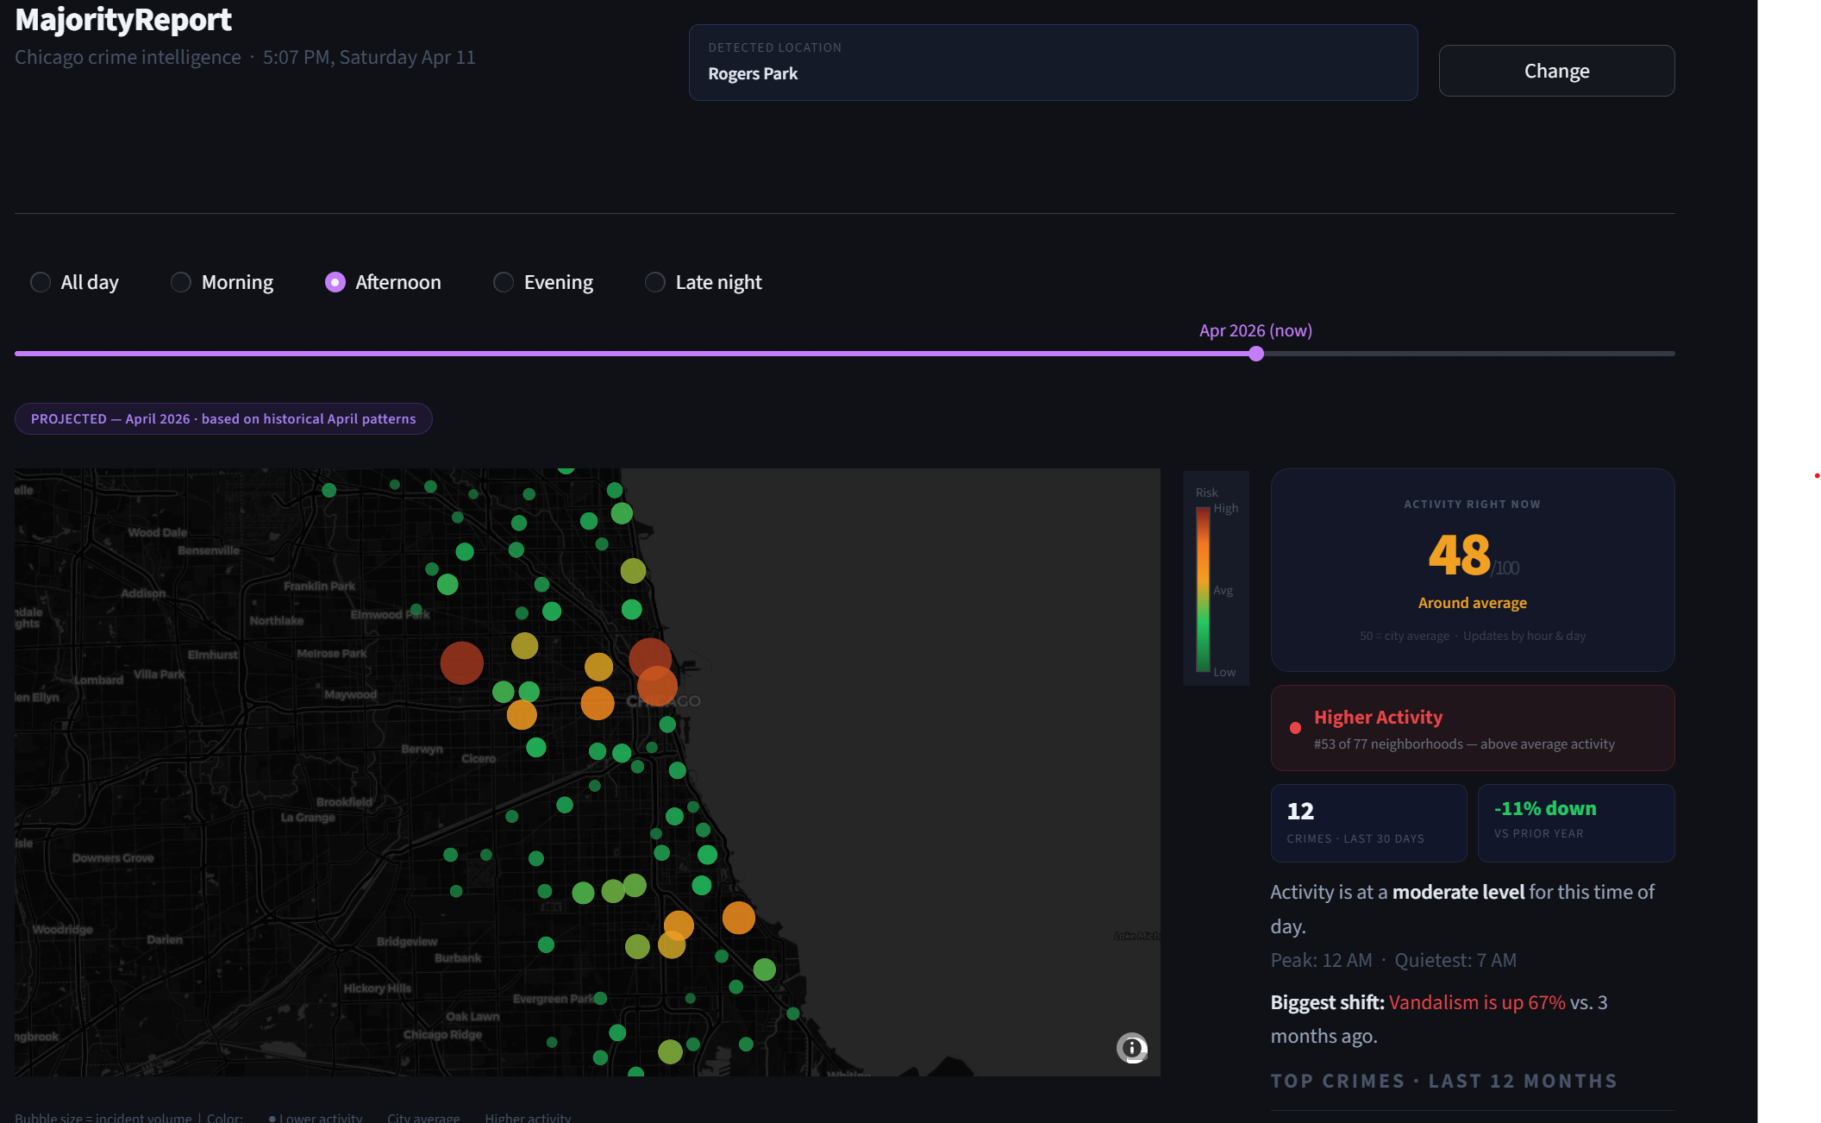Select the Late night option

(655, 282)
